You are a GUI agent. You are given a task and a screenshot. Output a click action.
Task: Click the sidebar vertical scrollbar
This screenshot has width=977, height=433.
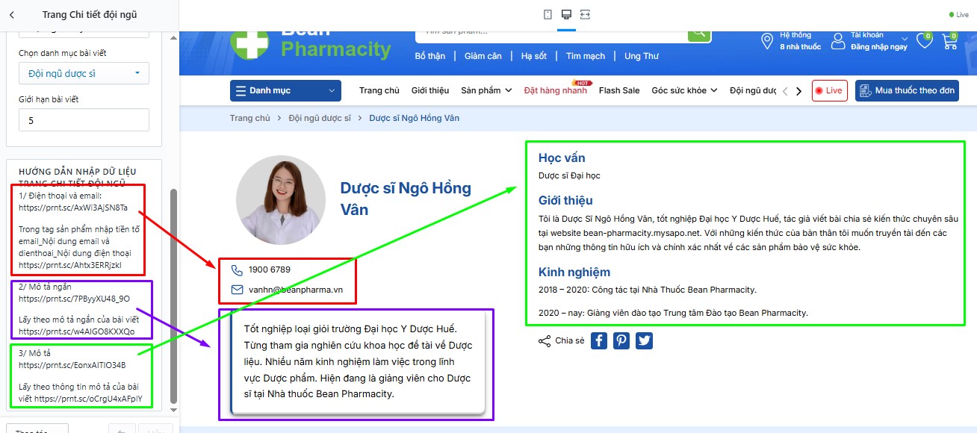[174, 295]
